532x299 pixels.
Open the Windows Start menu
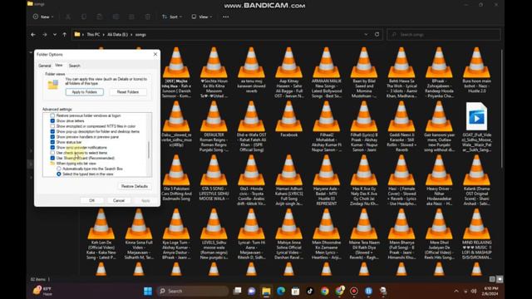(x=148, y=291)
